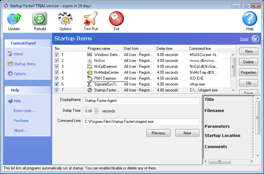Click the startup list vertical scroll thumb

[x=233, y=67]
